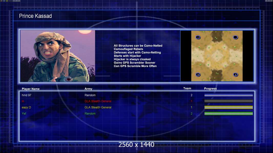273x153 pixels.
Task: Select the red player name m
Action: [23, 101]
